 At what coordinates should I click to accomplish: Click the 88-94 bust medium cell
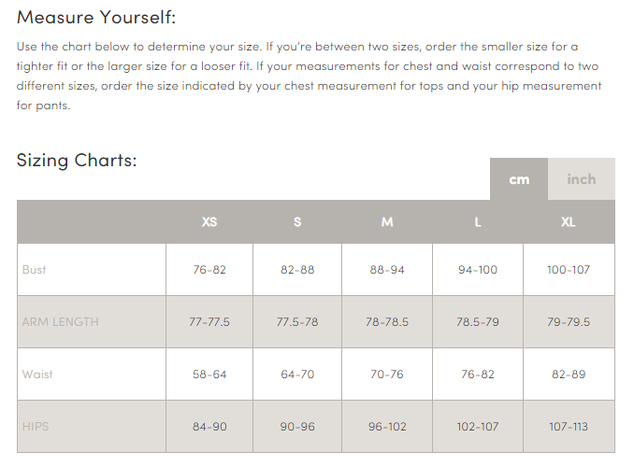pyautogui.click(x=387, y=269)
